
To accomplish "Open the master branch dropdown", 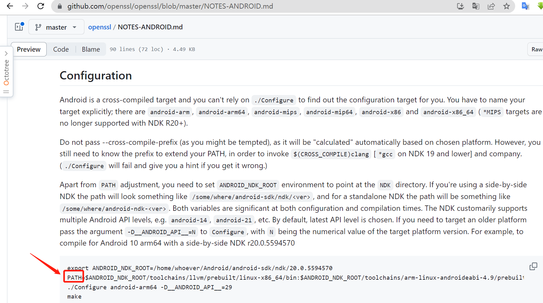I will [56, 27].
